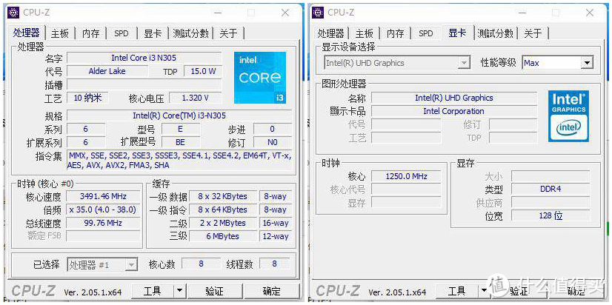
Task: Click the 核心电压 value 1.320 V
Action: [196, 98]
